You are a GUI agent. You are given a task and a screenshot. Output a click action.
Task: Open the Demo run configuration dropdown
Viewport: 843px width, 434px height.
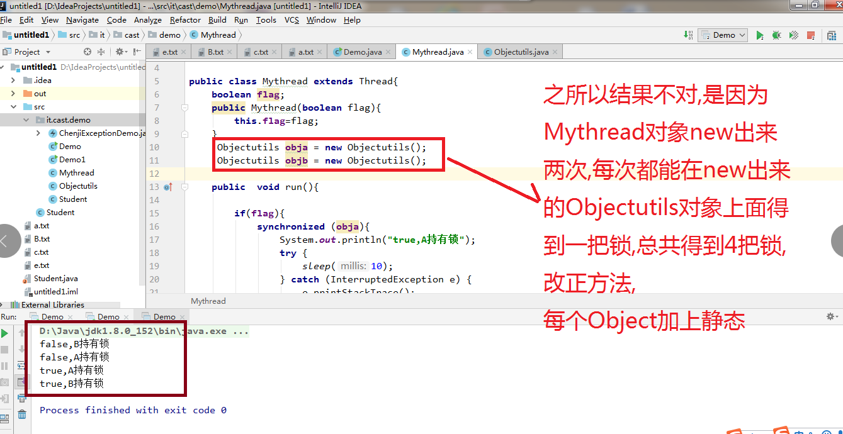pos(723,35)
